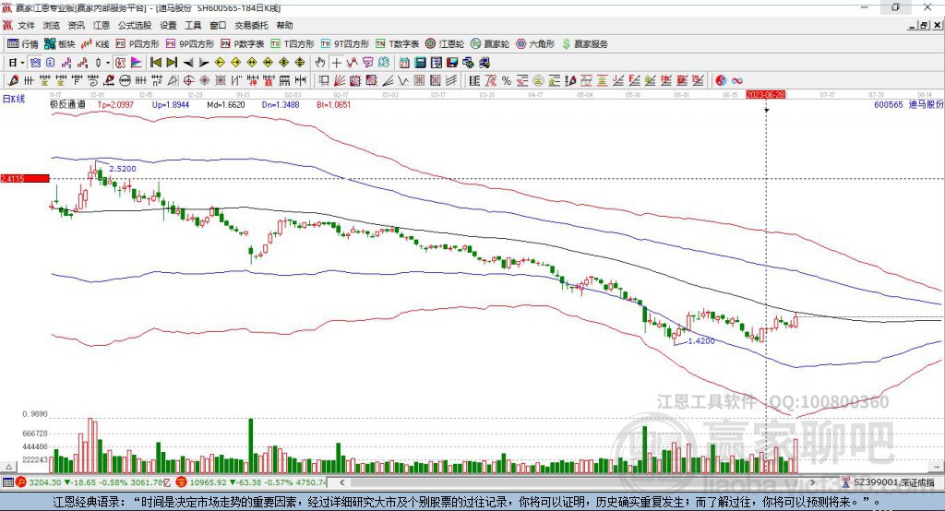Open the T四方形 tool
Viewport: 945px width, 511px height.
[293, 44]
